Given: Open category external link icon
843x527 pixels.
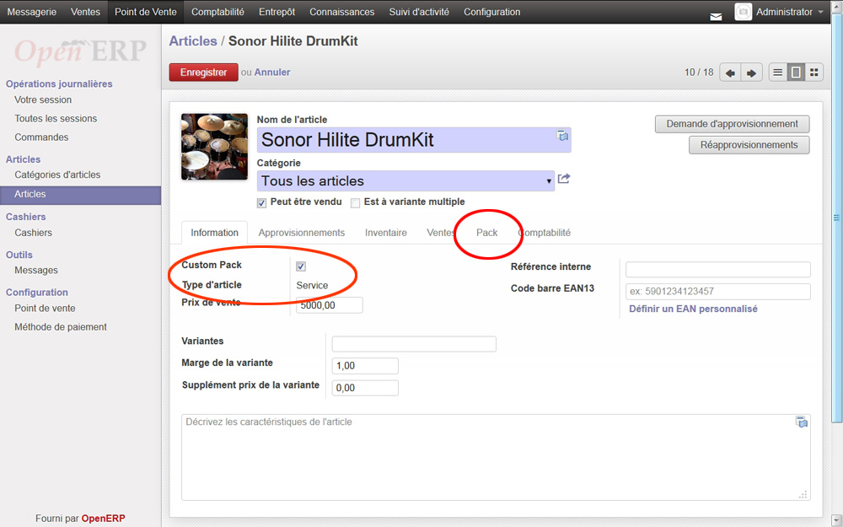Looking at the screenshot, I should (563, 179).
